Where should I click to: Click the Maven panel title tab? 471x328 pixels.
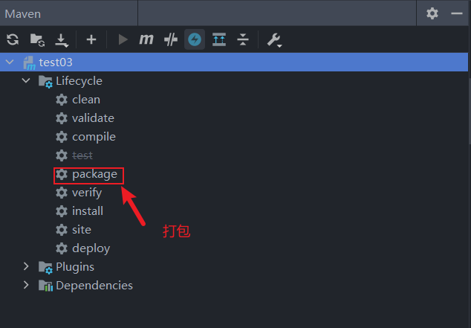(23, 14)
